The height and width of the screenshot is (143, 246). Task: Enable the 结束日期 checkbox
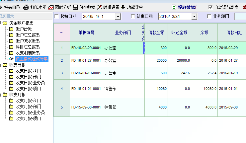point(133,16)
